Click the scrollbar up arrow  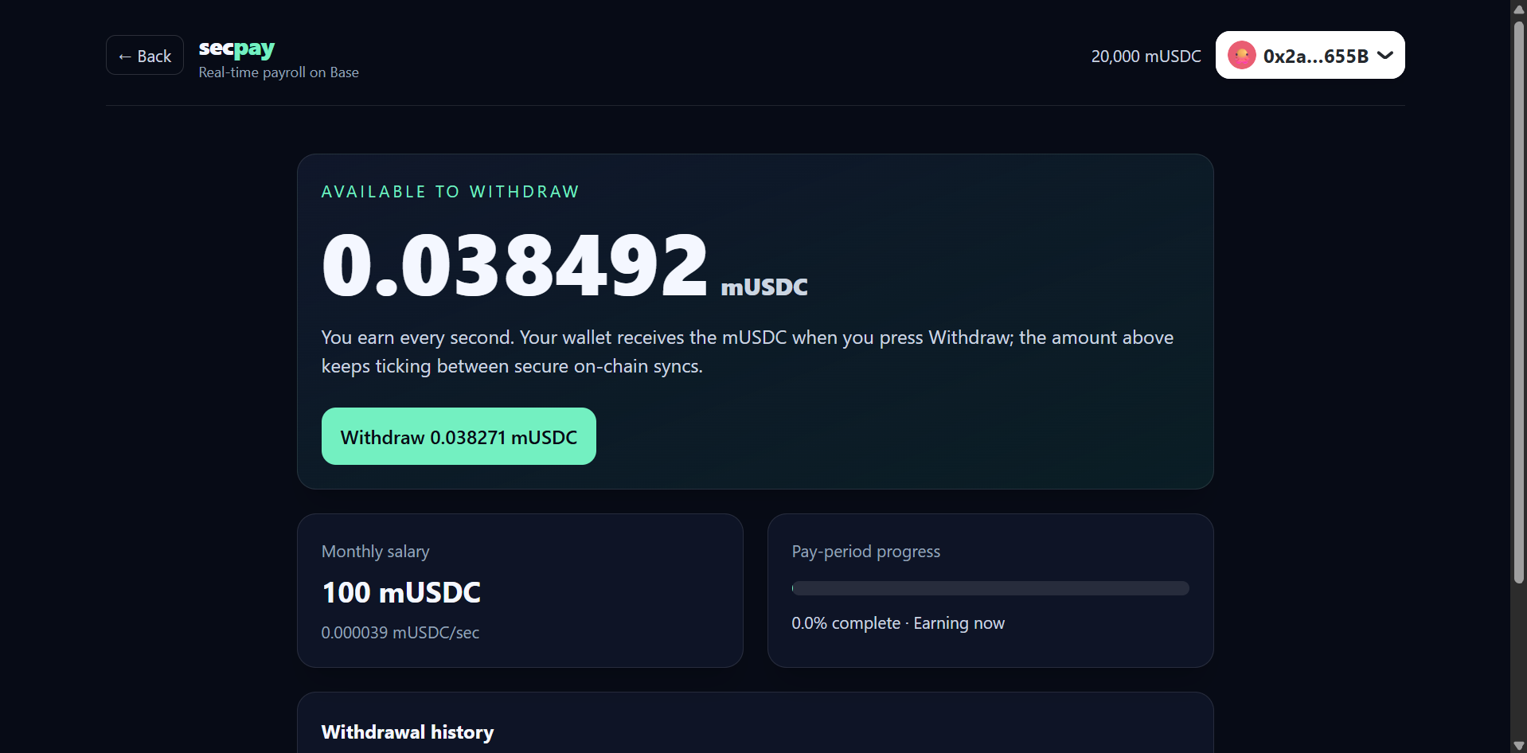(x=1518, y=8)
